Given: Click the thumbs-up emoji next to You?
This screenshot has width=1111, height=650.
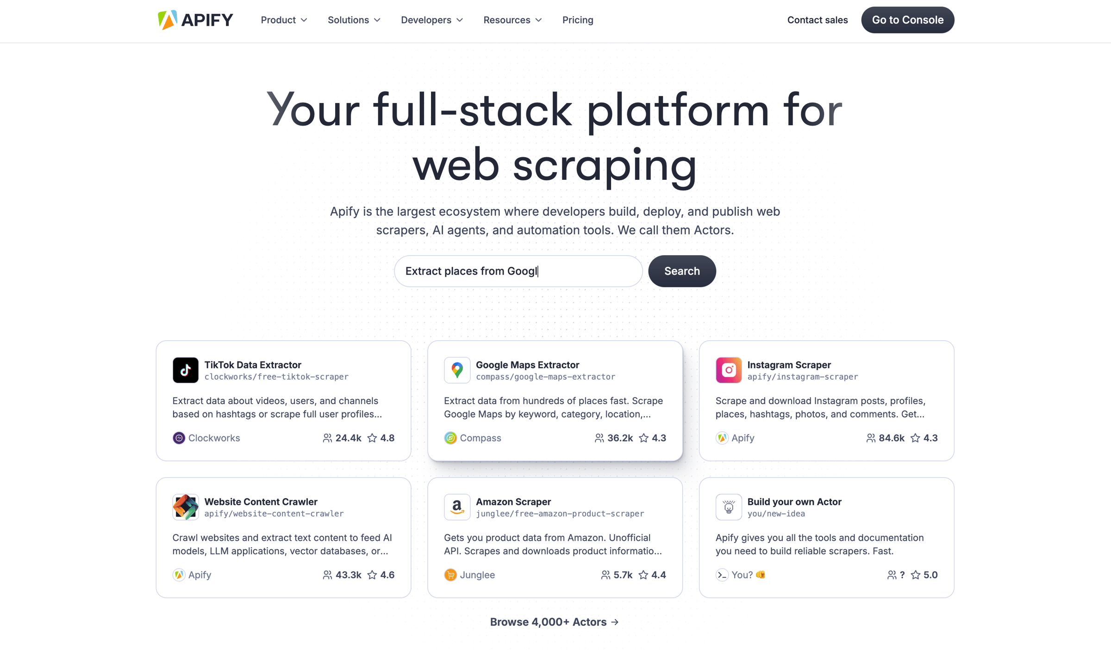Looking at the screenshot, I should (761, 575).
